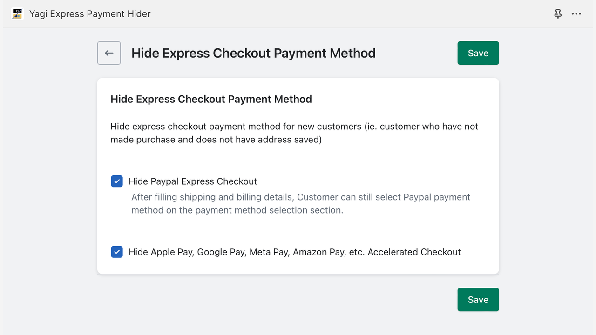The height and width of the screenshot is (335, 596).
Task: Click the Paypal helper note text
Action: tap(300, 203)
